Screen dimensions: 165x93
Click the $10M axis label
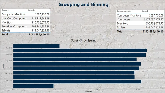(96, 89)
